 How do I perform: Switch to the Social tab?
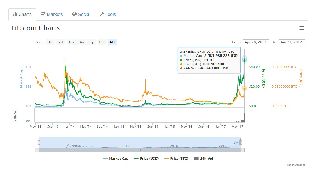[81, 14]
